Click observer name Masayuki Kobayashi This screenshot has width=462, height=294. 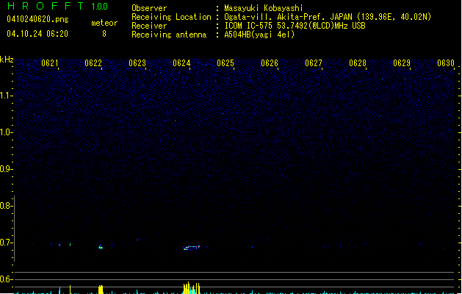(264, 8)
